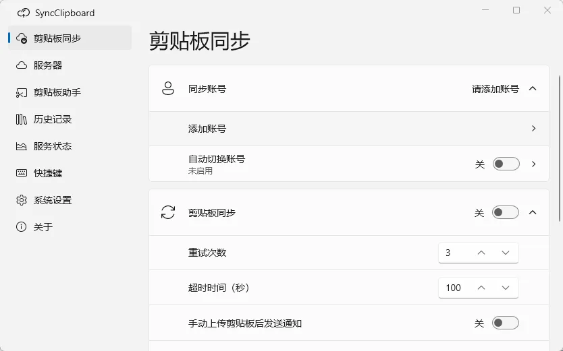Open the 服务器 sidebar page

pos(70,65)
